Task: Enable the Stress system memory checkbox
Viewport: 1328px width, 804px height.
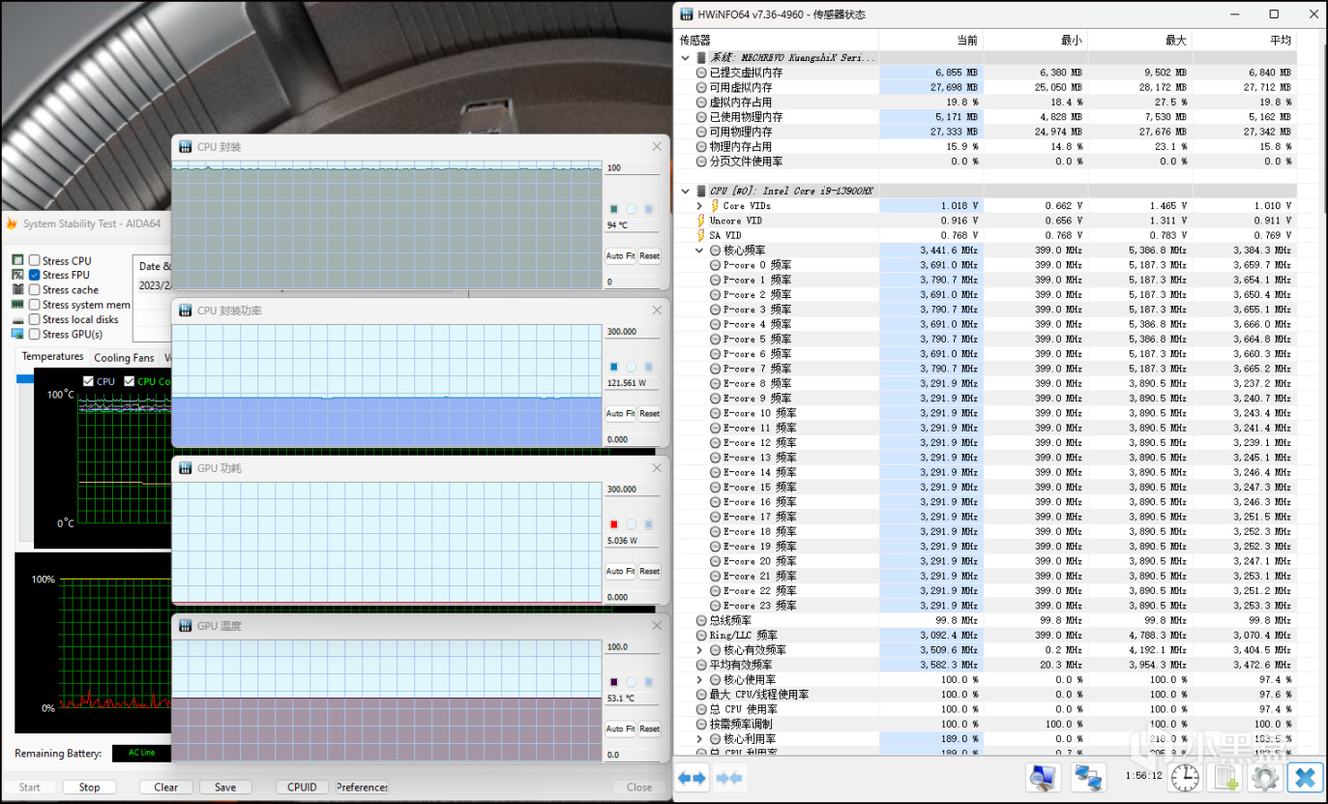Action: coord(35,305)
